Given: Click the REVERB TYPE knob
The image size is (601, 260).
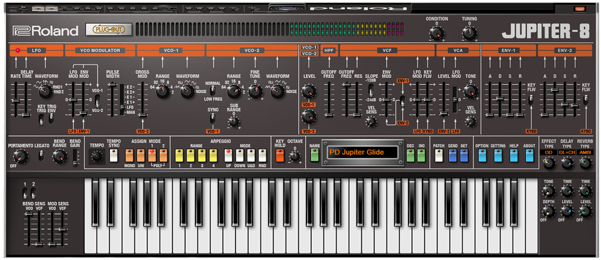Looking at the screenshot, I should pos(585,163).
